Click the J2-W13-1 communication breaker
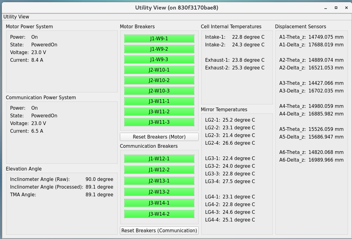 159,181
